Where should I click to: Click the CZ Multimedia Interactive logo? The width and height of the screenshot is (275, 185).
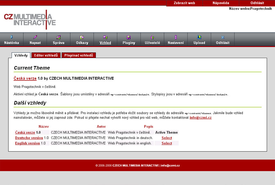click(x=30, y=19)
